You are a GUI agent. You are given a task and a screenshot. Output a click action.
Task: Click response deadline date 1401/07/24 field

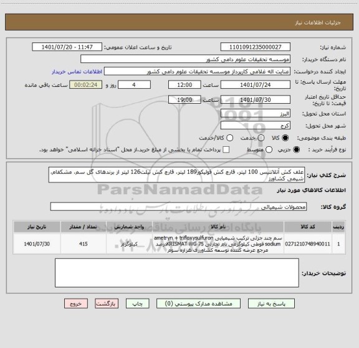(256, 85)
